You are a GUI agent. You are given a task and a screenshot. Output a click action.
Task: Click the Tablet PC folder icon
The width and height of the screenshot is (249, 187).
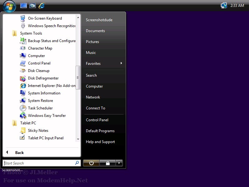(x=15, y=123)
